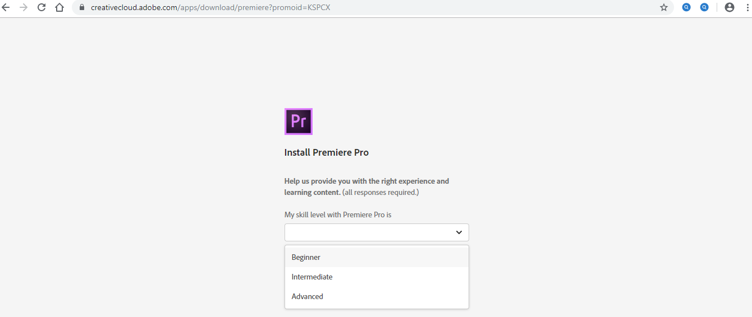The image size is (752, 317).
Task: Open the Chrome profile avatar
Action: click(x=730, y=8)
